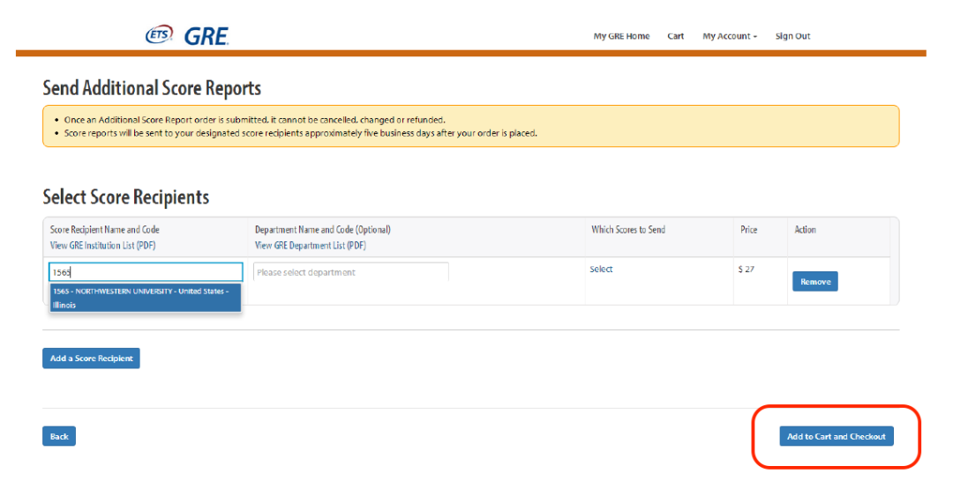Open View GRE Institution List PDF
Viewport: 953px width, 481px height.
point(102,246)
